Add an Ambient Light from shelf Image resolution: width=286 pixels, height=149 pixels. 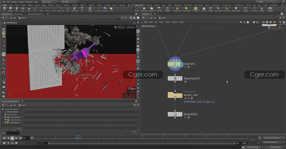click(236, 9)
